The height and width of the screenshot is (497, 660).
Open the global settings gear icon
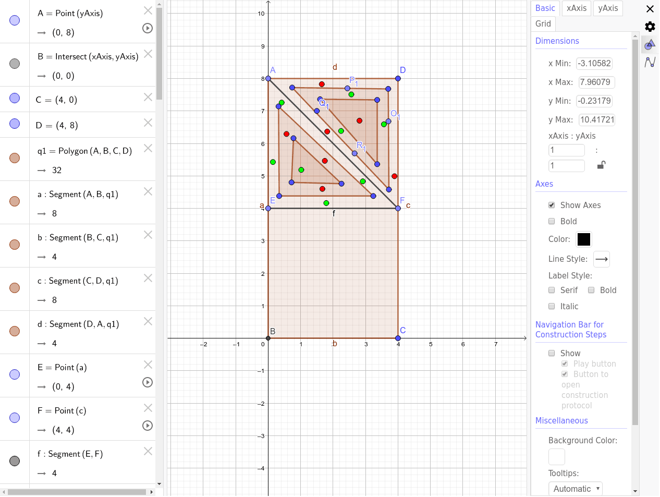pyautogui.click(x=650, y=27)
